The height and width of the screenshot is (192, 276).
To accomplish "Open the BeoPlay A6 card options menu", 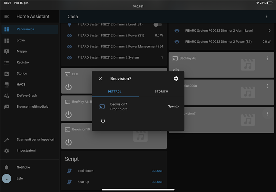I will pos(268,58).
